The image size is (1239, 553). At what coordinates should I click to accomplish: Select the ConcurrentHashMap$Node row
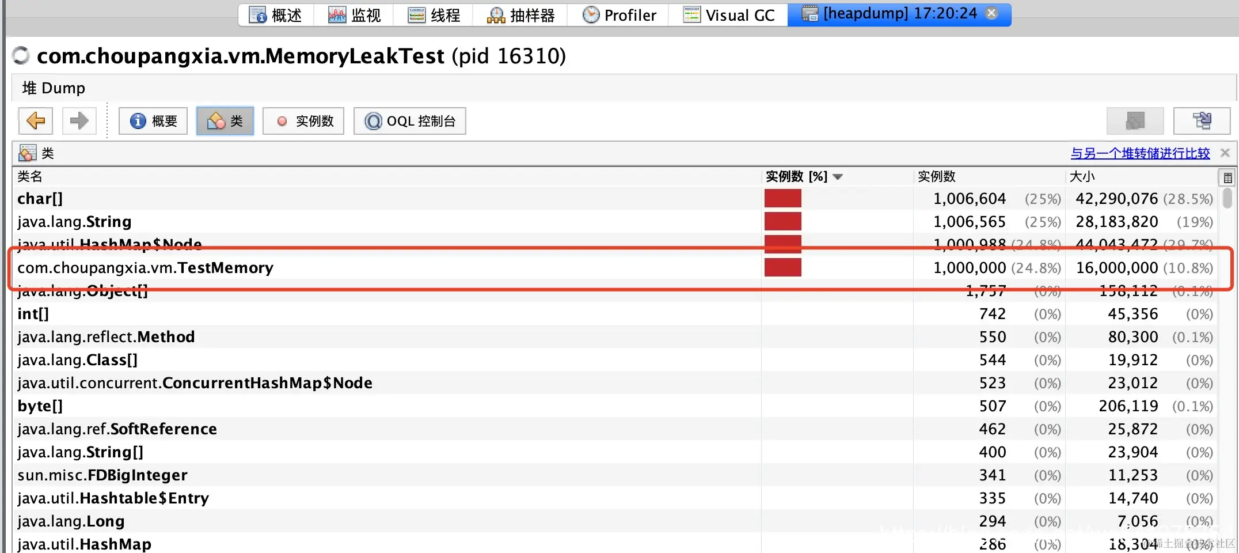[x=615, y=382]
